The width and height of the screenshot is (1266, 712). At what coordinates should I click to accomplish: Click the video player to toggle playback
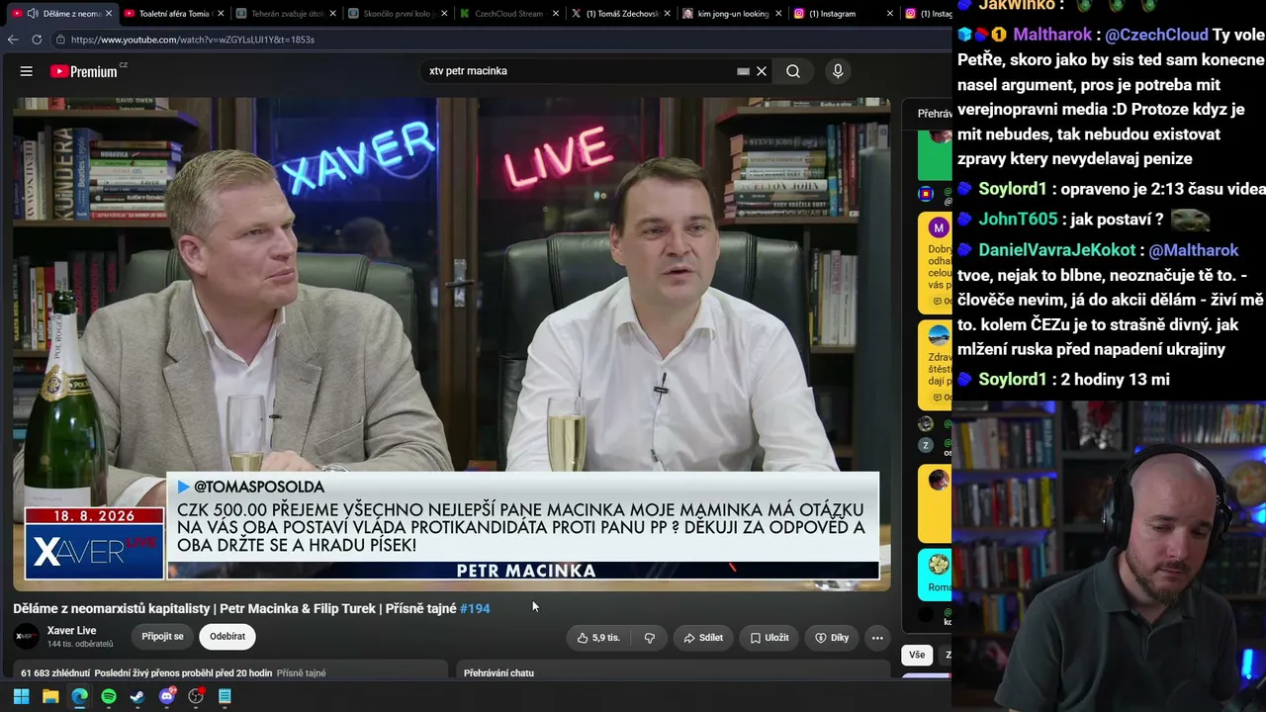click(x=452, y=344)
